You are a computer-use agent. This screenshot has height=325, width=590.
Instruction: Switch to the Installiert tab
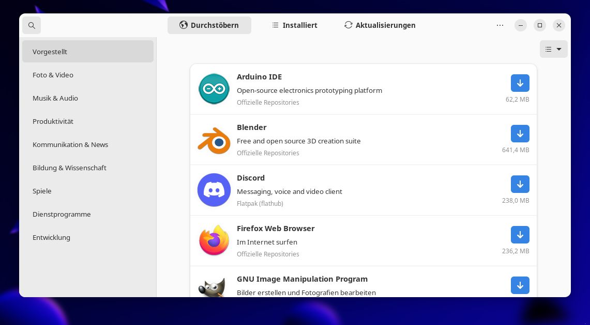pyautogui.click(x=295, y=25)
